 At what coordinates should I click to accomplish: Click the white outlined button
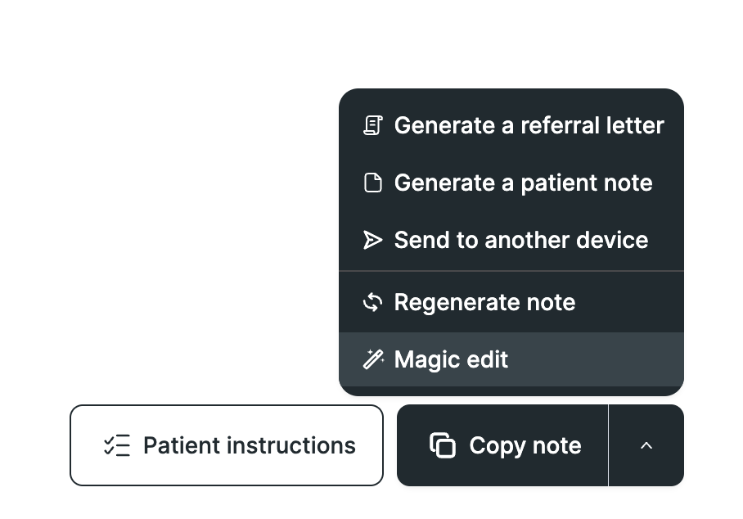(x=227, y=445)
